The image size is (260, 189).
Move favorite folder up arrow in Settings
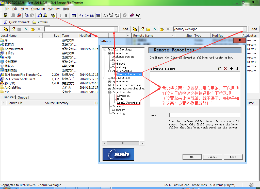pyautogui.click(x=232, y=69)
